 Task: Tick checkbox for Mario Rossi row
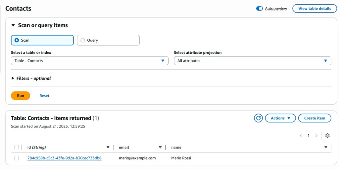pos(17,158)
